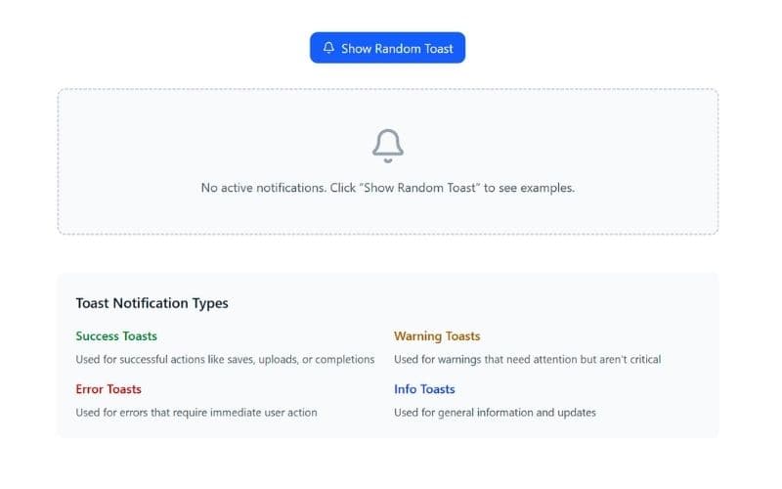Click the "No active notifications" message text
The width and height of the screenshot is (782, 489).
tap(262, 188)
